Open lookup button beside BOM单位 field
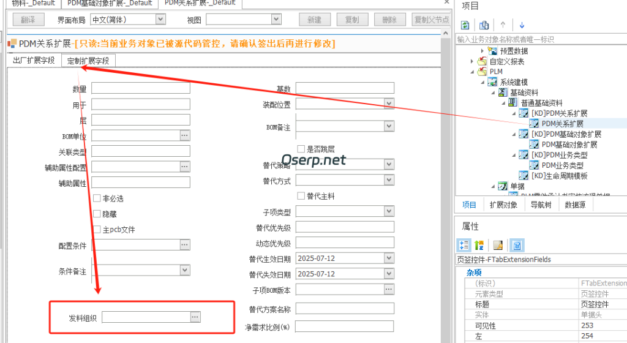The height and width of the screenshot is (343, 627). pyautogui.click(x=185, y=135)
